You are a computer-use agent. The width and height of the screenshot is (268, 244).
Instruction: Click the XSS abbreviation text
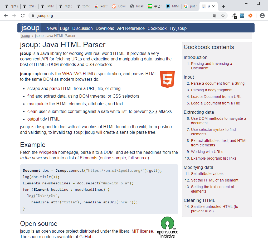[153, 111]
